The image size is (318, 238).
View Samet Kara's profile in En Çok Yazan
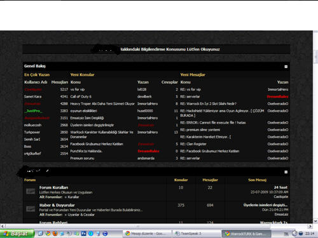tap(32, 96)
